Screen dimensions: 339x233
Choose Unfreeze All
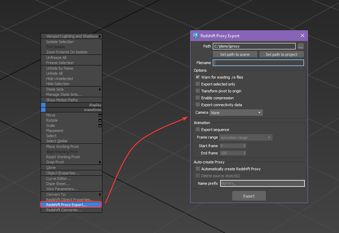(x=71, y=58)
